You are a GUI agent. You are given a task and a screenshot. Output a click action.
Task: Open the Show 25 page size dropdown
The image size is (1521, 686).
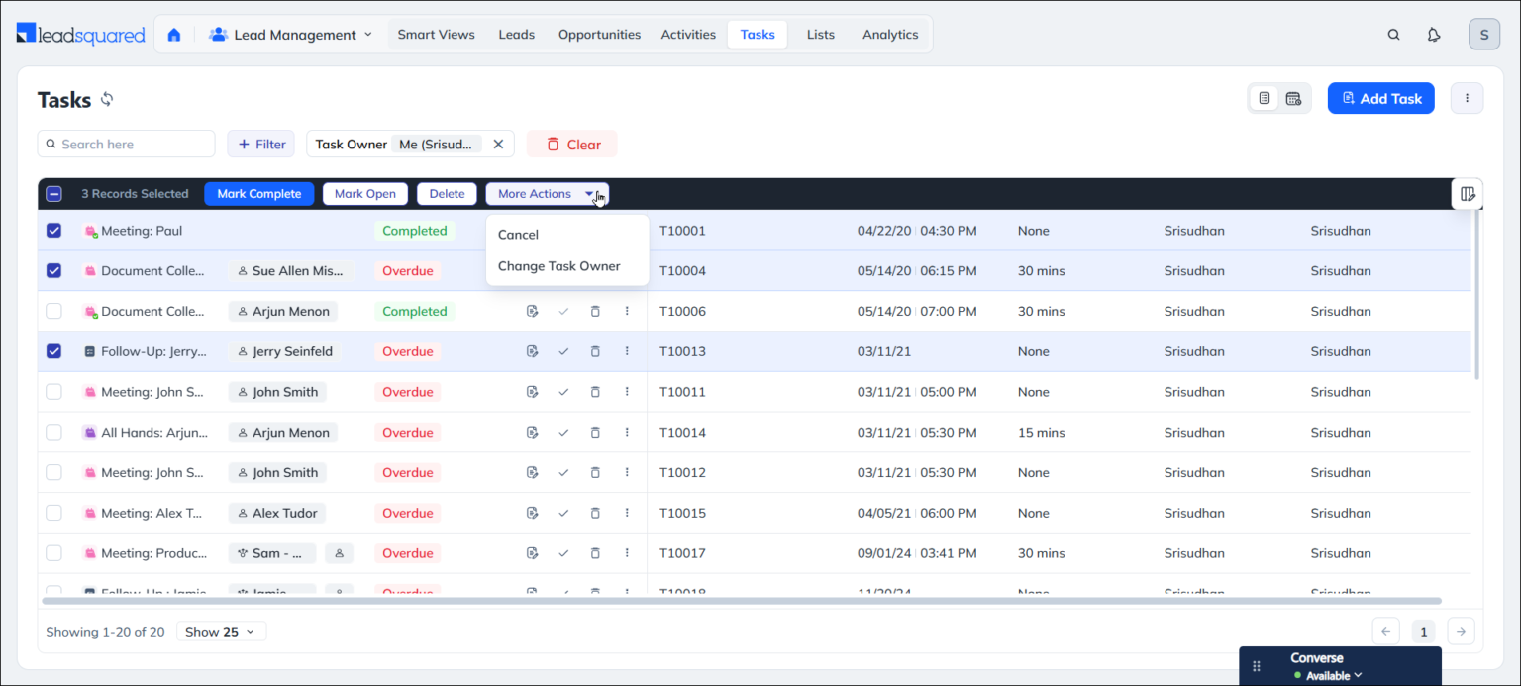pyautogui.click(x=221, y=632)
